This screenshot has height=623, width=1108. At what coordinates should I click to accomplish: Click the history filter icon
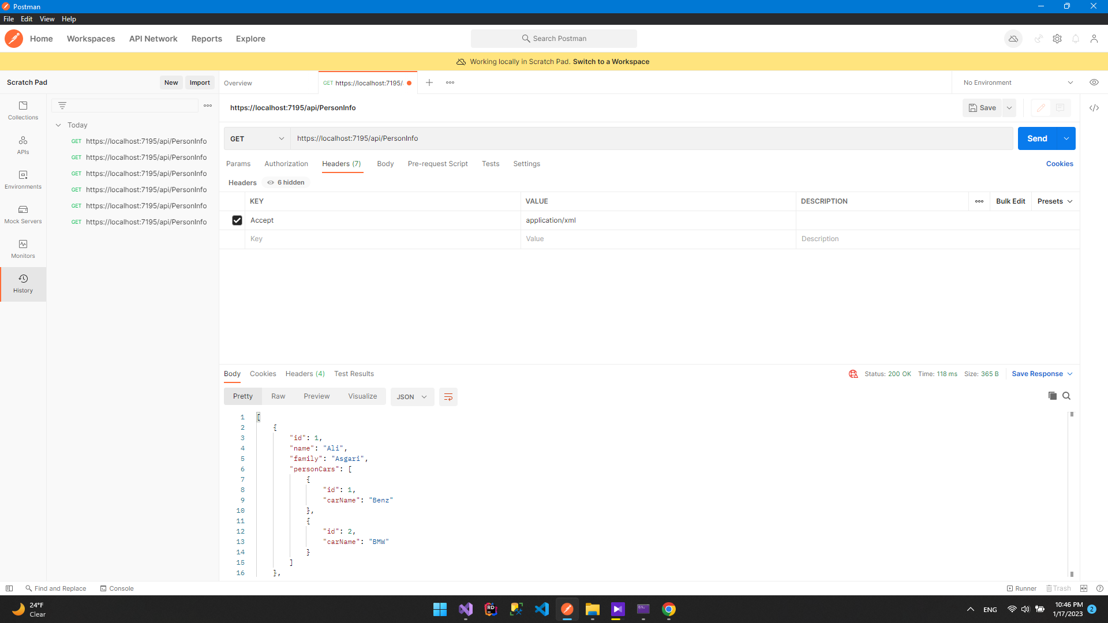[62, 106]
